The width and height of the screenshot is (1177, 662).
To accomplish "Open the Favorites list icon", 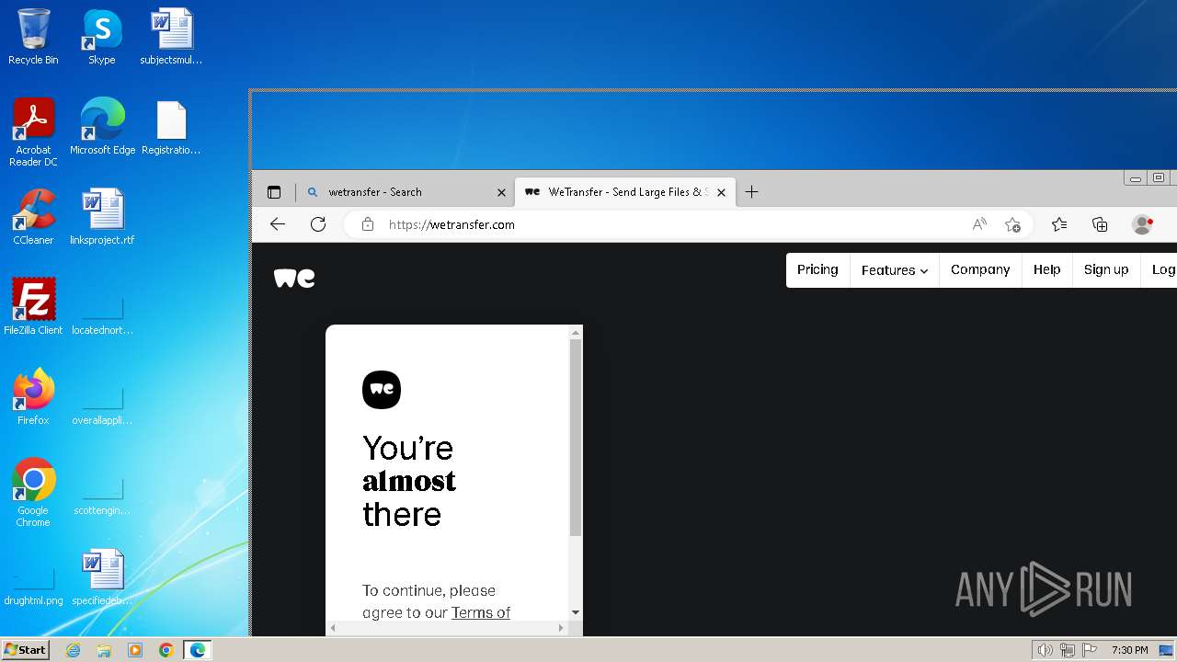I will click(x=1059, y=224).
